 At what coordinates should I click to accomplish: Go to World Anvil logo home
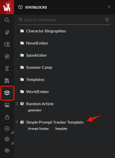tap(7, 7)
